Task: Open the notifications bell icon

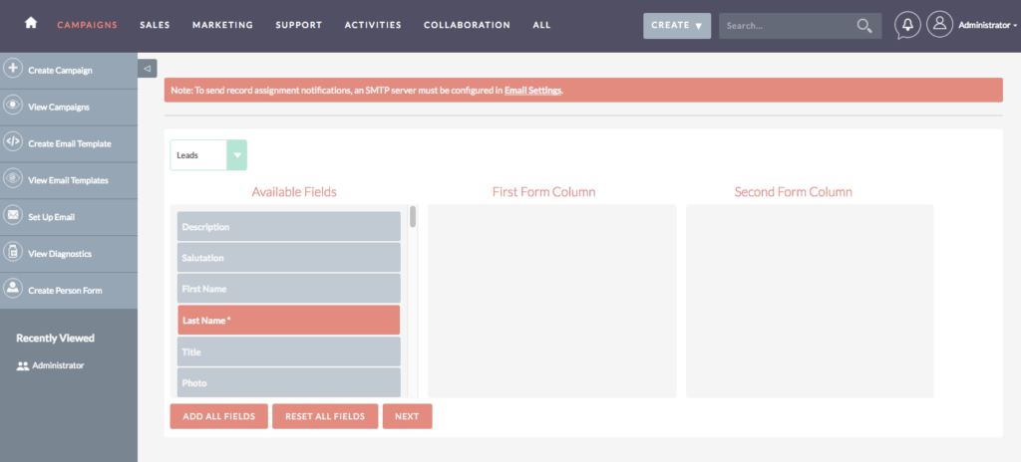Action: [907, 25]
